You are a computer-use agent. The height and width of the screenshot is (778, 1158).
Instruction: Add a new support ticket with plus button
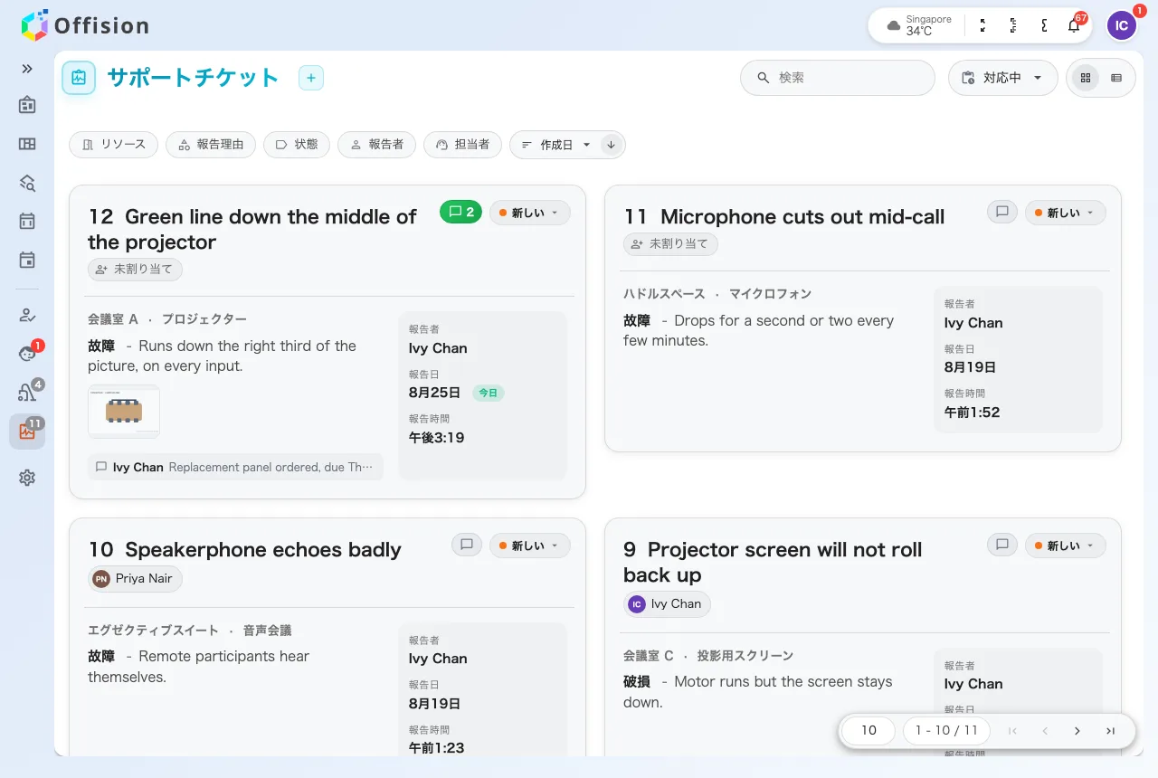tap(311, 78)
